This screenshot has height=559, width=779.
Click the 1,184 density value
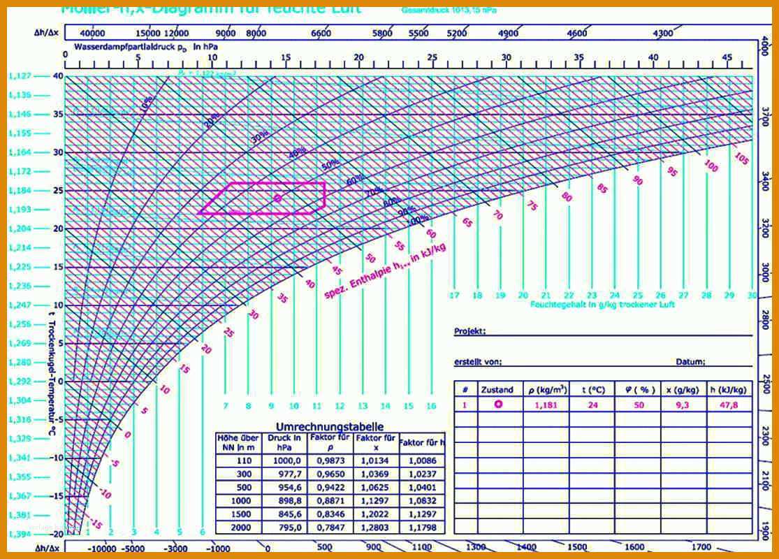(x=20, y=190)
